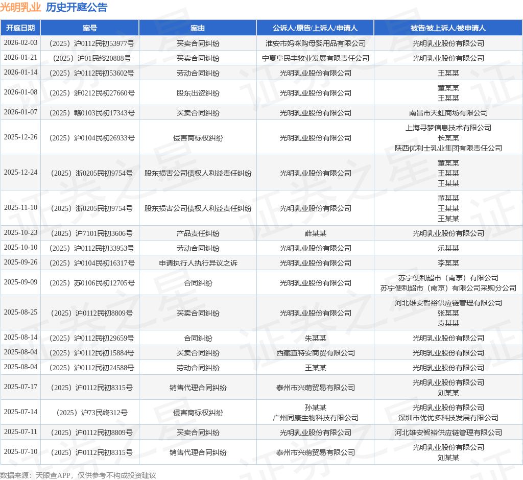Click plaintiff 淮安市妈咪购母婴用品有限公司
Viewport: 523px width, 480px height.
click(315, 43)
